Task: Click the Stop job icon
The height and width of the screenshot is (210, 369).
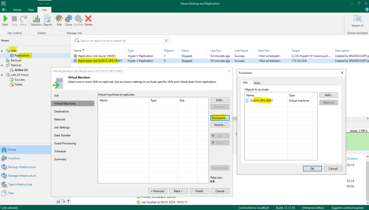Action: tap(14, 21)
